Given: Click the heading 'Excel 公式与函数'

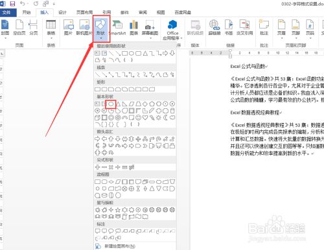Looking at the screenshot, I should pos(248,66).
